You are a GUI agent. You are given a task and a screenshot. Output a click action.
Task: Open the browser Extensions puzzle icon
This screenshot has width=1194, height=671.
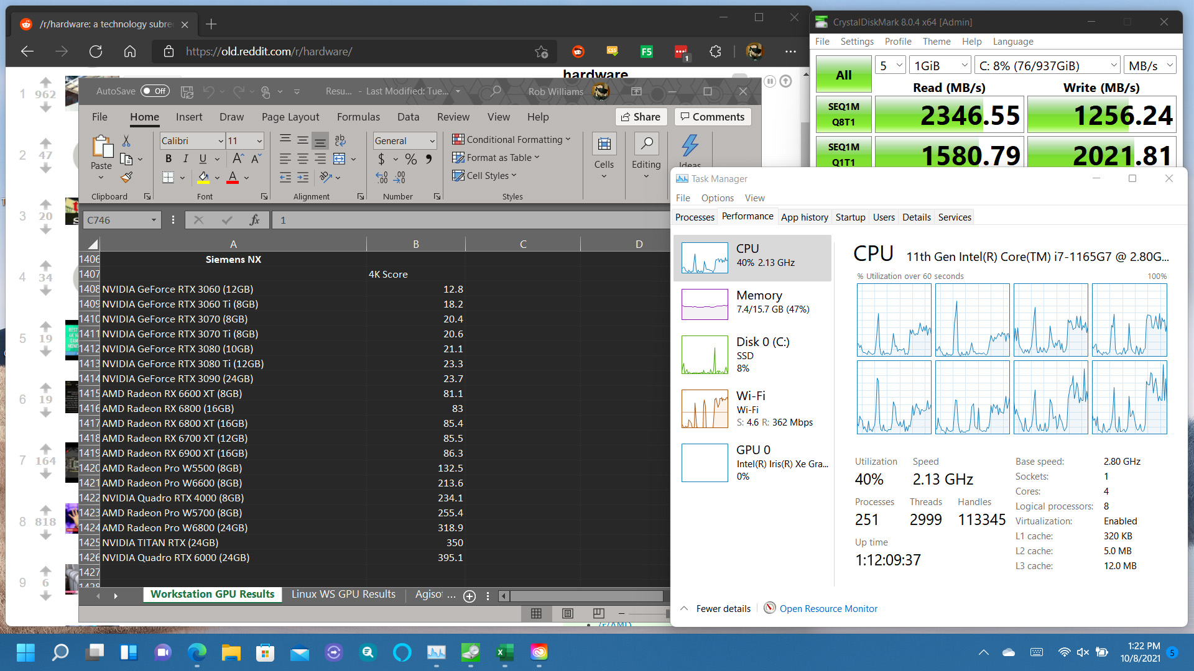click(716, 52)
